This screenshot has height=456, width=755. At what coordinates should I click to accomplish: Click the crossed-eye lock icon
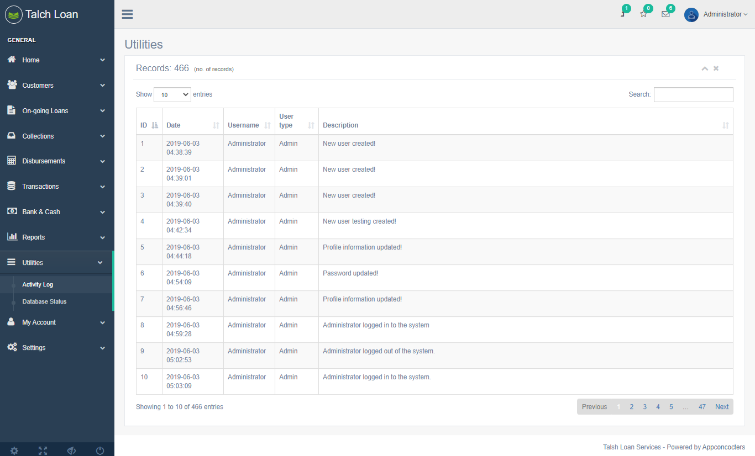(71, 450)
